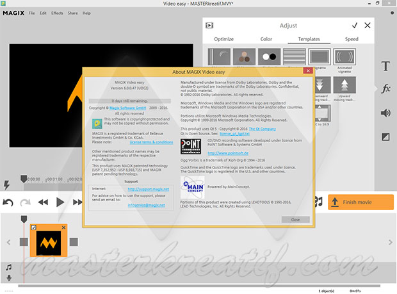Close the About MAGIX Video easy dialog
The width and height of the screenshot is (397, 294).
click(295, 220)
